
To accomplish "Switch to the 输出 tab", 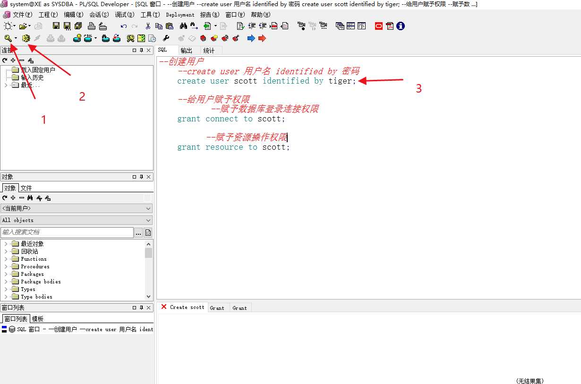I will pos(187,51).
